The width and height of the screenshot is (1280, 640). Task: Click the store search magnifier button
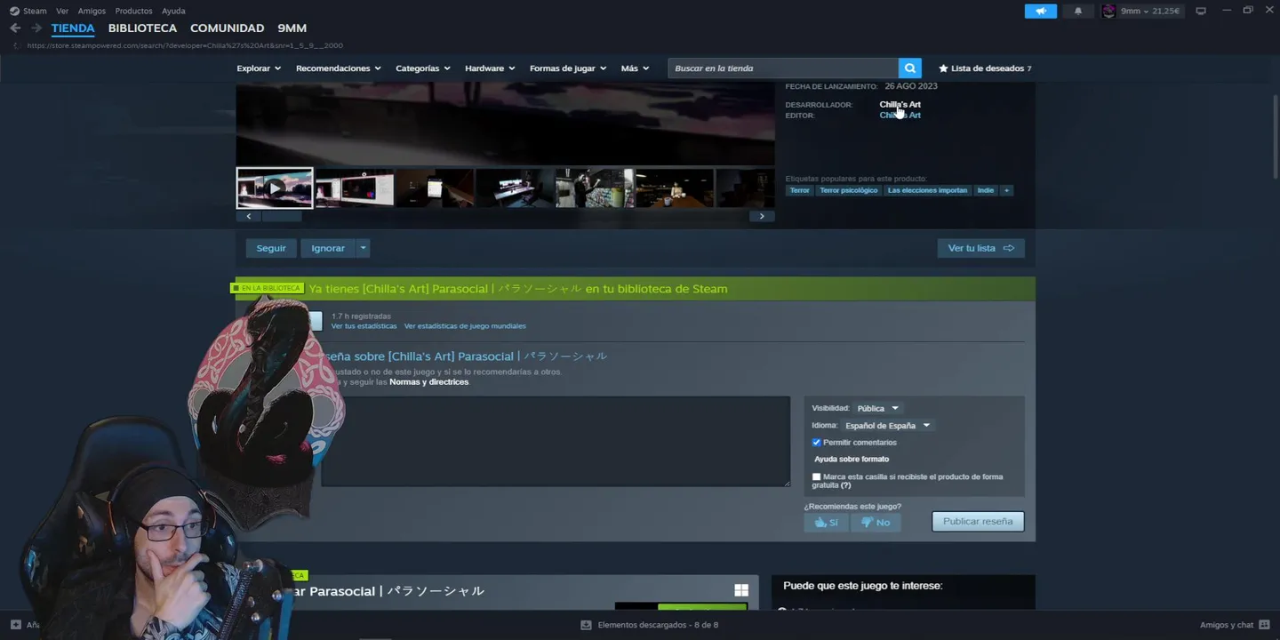[909, 68]
